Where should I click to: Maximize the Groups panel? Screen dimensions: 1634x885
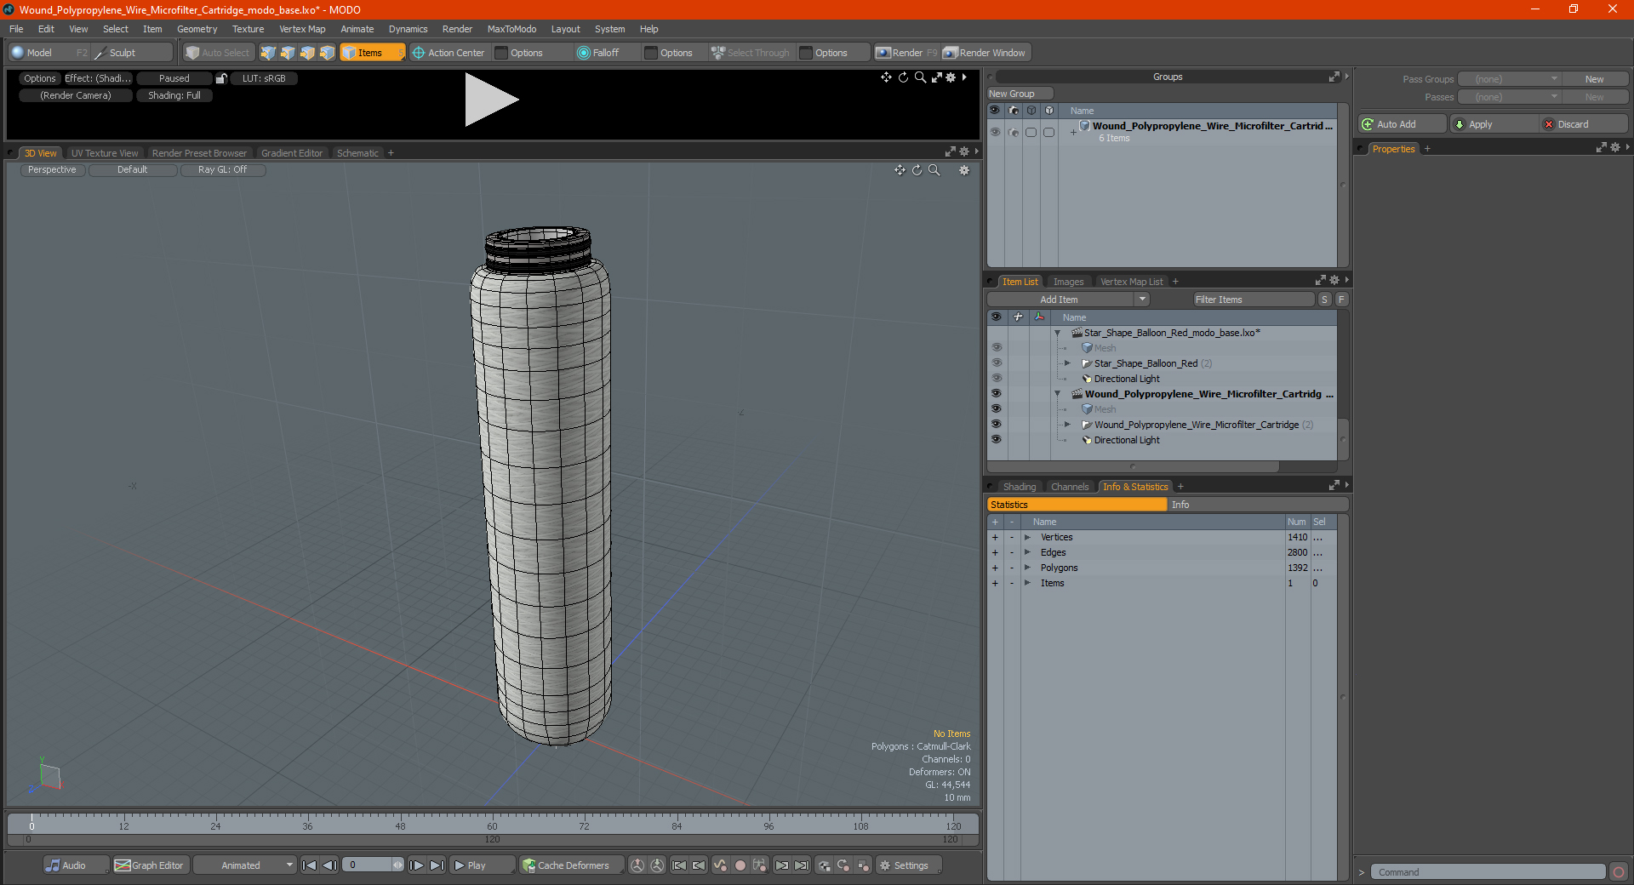point(1334,77)
